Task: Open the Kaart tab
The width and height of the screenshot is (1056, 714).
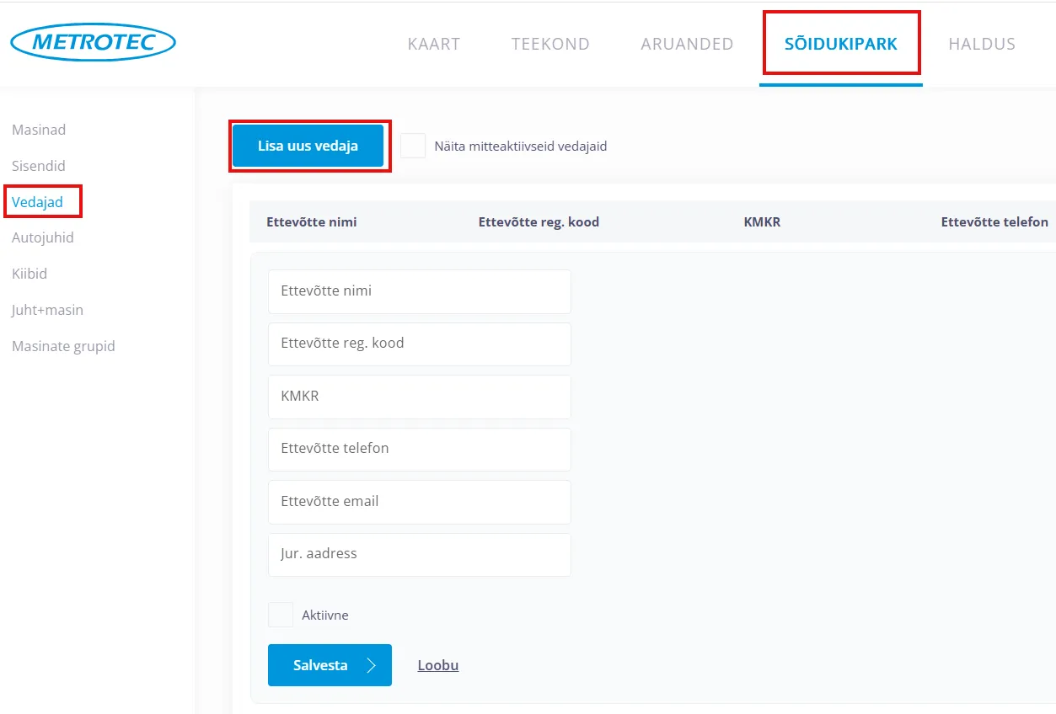Action: tap(433, 44)
